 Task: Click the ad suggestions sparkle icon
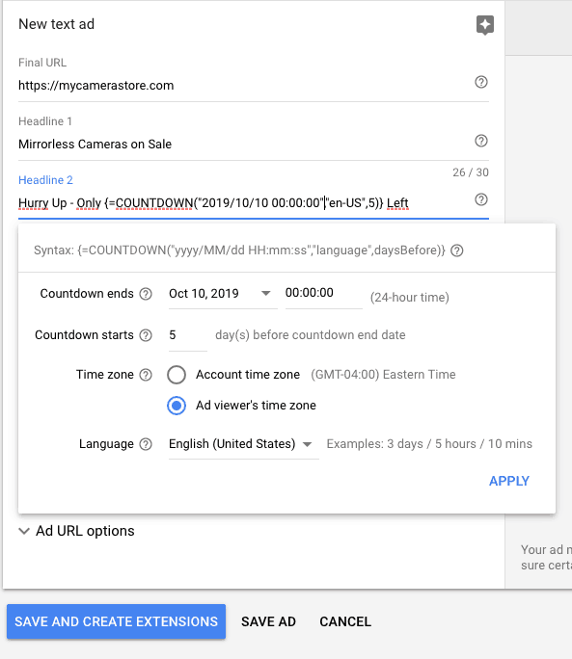click(485, 25)
